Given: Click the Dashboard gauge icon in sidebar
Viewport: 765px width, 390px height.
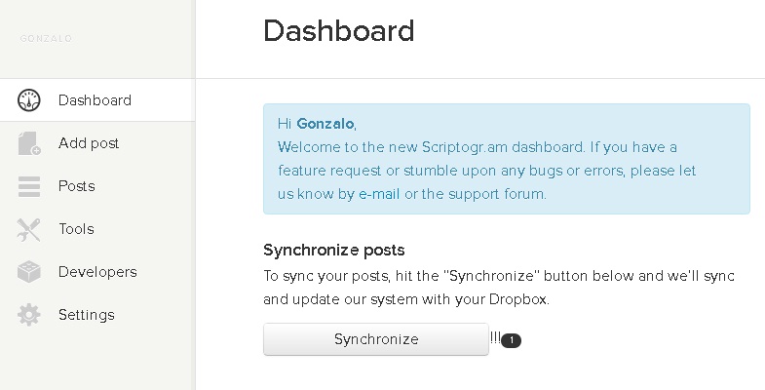Looking at the screenshot, I should (x=29, y=100).
